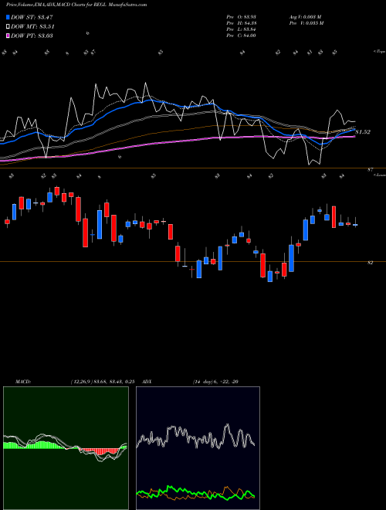
Task: Click the chart title for REGL MunafaSutra.com
Action: [x=76, y=5]
